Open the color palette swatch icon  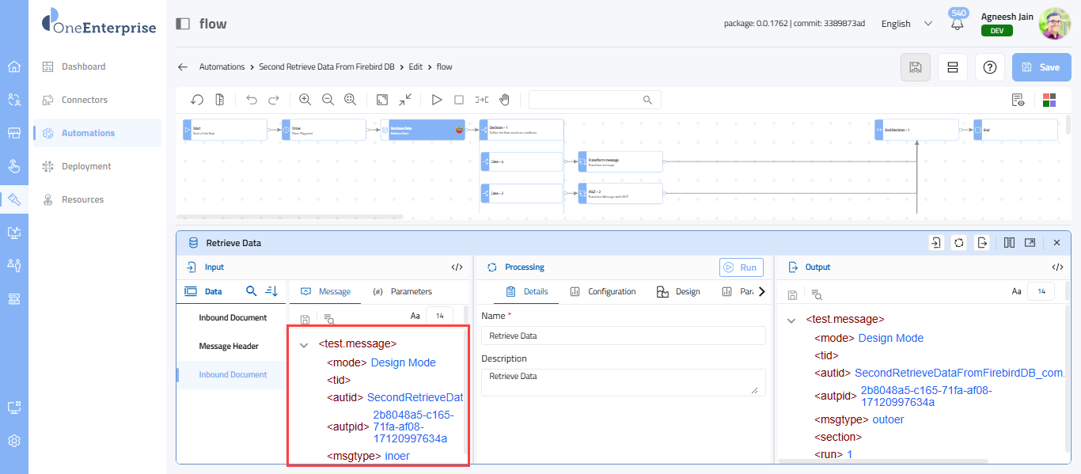tap(1049, 100)
